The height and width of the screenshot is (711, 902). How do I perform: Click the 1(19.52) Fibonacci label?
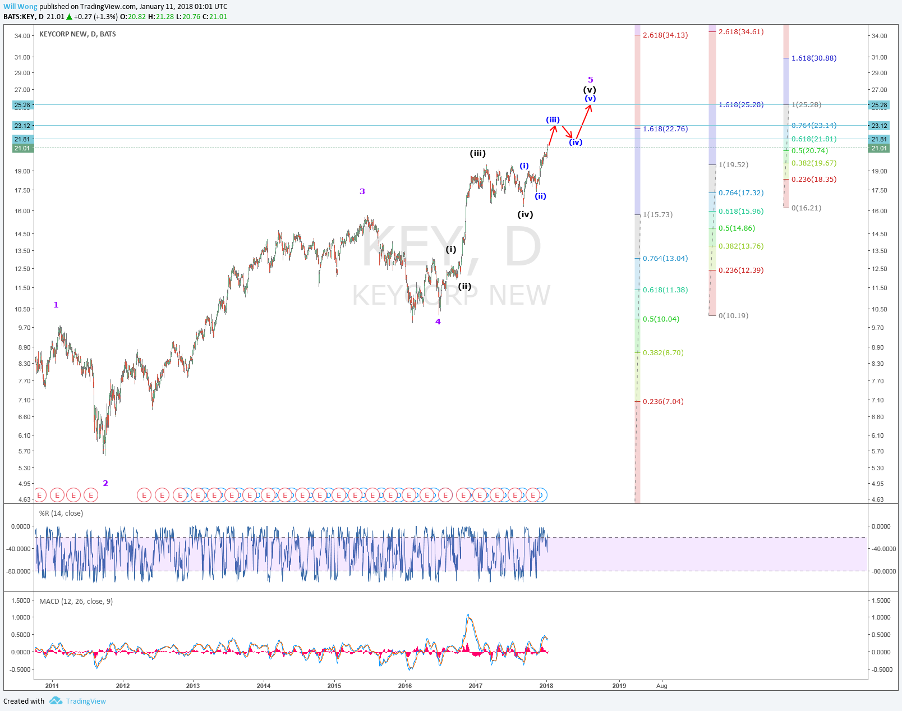coord(733,165)
